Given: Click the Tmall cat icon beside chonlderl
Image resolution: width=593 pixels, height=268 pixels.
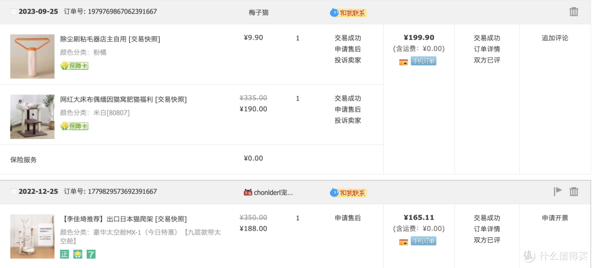Looking at the screenshot, I should coord(248,192).
